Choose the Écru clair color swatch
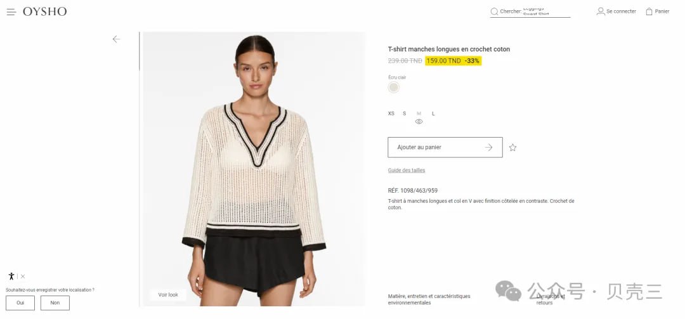Viewport: 685px width, 319px height. click(394, 88)
